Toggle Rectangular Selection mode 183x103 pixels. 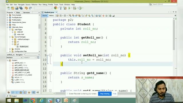click(83, 16)
